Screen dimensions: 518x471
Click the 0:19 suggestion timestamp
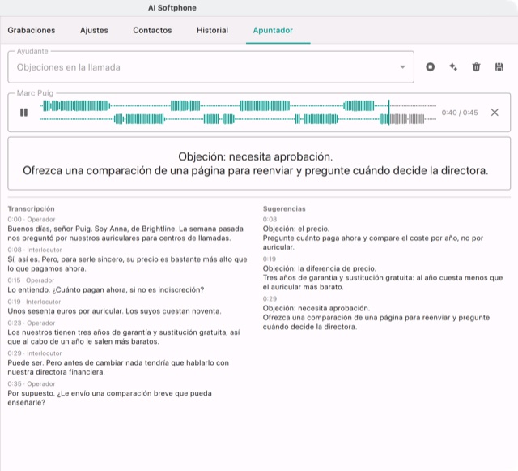coord(270,259)
